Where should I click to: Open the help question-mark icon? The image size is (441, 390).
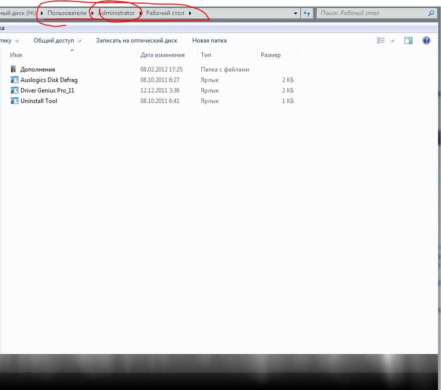426,40
